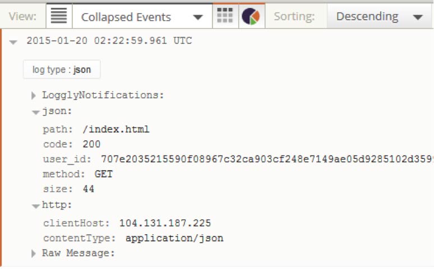Image resolution: width=434 pixels, height=269 pixels.
Task: Expand the LogglyNotifications node
Action: point(34,95)
